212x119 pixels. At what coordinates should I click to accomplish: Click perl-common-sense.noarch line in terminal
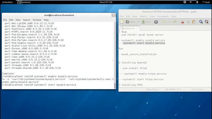click(30, 54)
